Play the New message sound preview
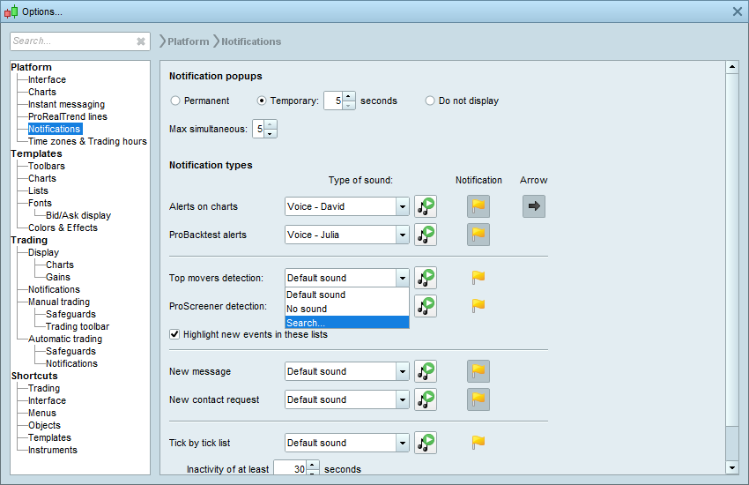Viewport: 749px width, 485px height. [x=426, y=371]
